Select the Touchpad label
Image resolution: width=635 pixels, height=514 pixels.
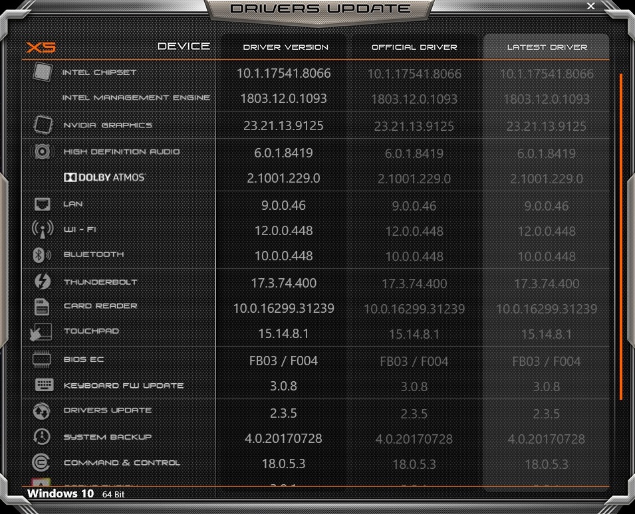(x=91, y=331)
